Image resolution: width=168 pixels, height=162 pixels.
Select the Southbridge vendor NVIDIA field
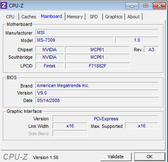click(x=50, y=57)
